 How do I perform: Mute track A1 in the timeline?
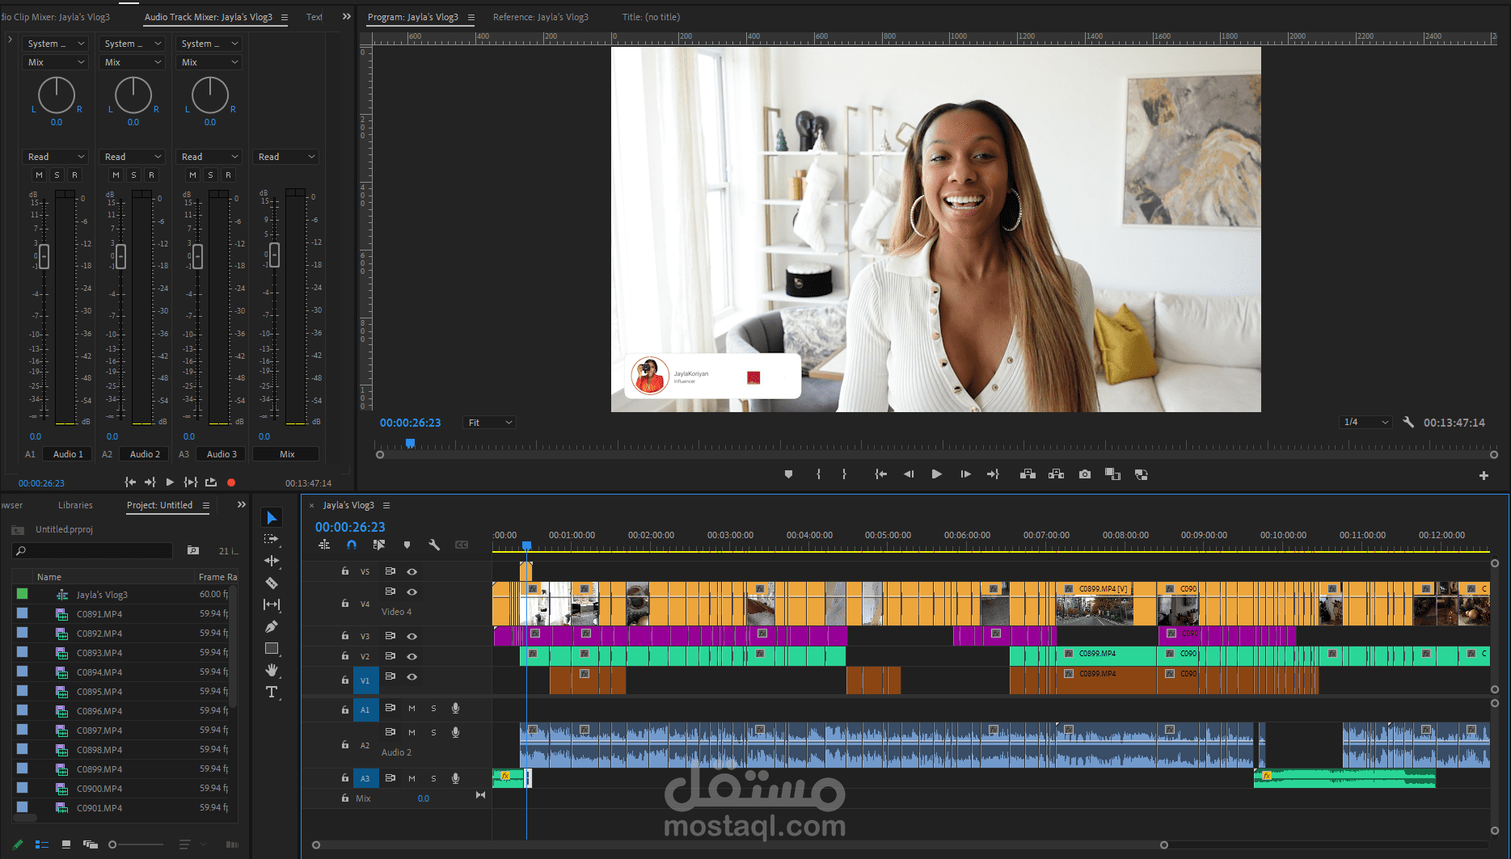pos(412,709)
